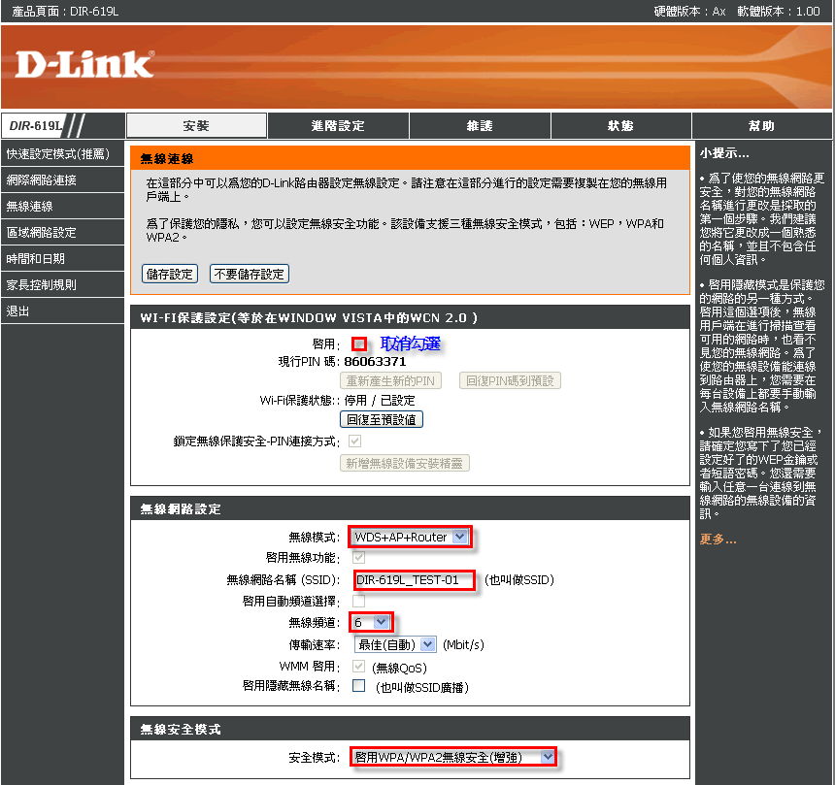835x785 pixels.
Task: Click the D-Link logo
Action: 84,64
